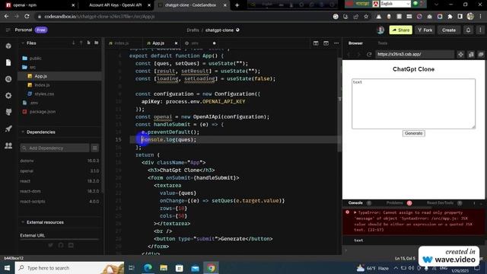The image size is (487, 274).
Task: Open the Deployment rocket icon in sidebar
Action: click(x=8, y=129)
